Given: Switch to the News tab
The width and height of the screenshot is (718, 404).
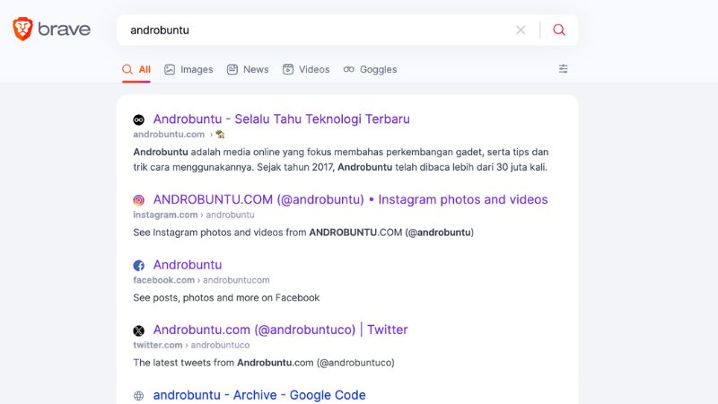Looking at the screenshot, I should (248, 69).
